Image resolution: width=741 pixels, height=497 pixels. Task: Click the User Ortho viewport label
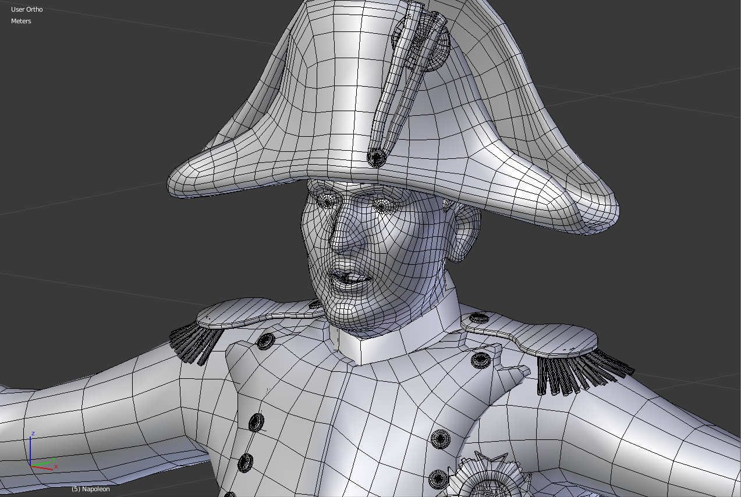click(26, 9)
